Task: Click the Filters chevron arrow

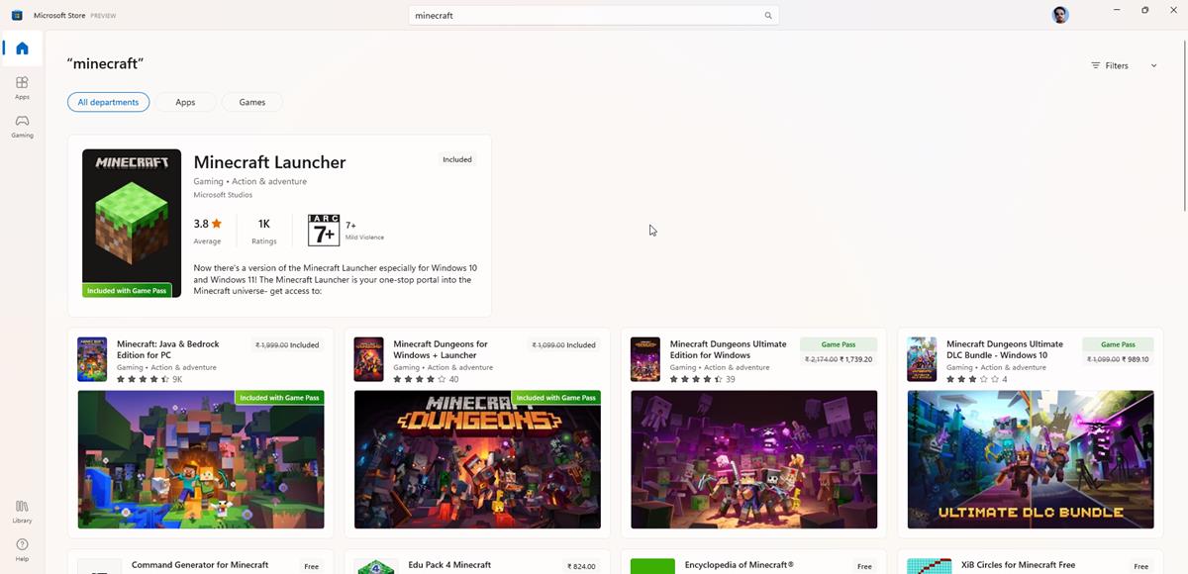Action: click(1153, 65)
